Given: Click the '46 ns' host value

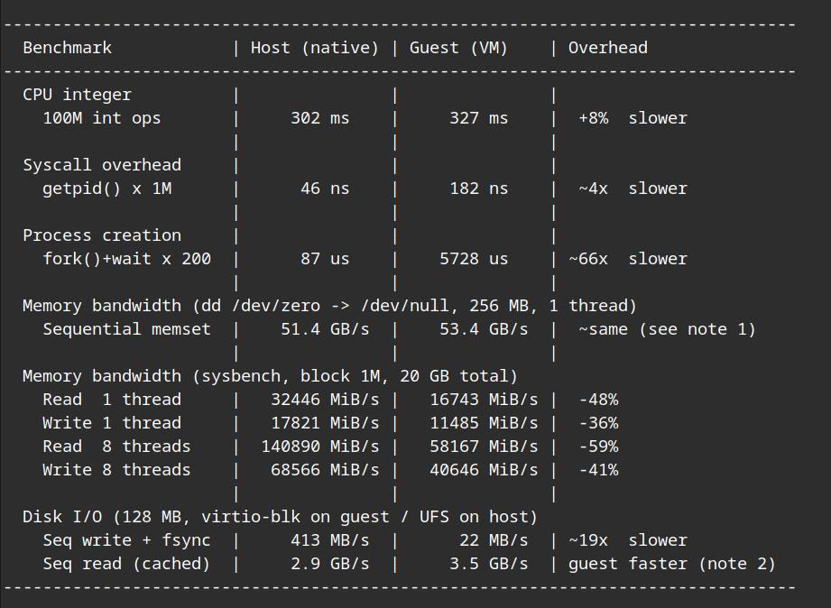Looking at the screenshot, I should click(325, 189).
